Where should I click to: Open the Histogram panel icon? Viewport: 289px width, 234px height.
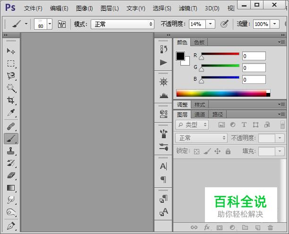tap(163, 95)
